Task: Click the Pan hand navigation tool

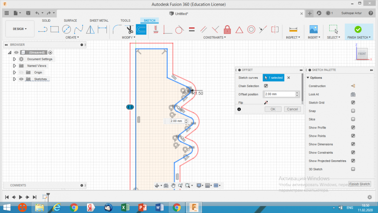Action: pyautogui.click(x=173, y=186)
